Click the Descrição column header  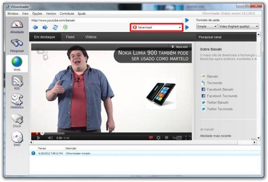[x=71, y=149]
